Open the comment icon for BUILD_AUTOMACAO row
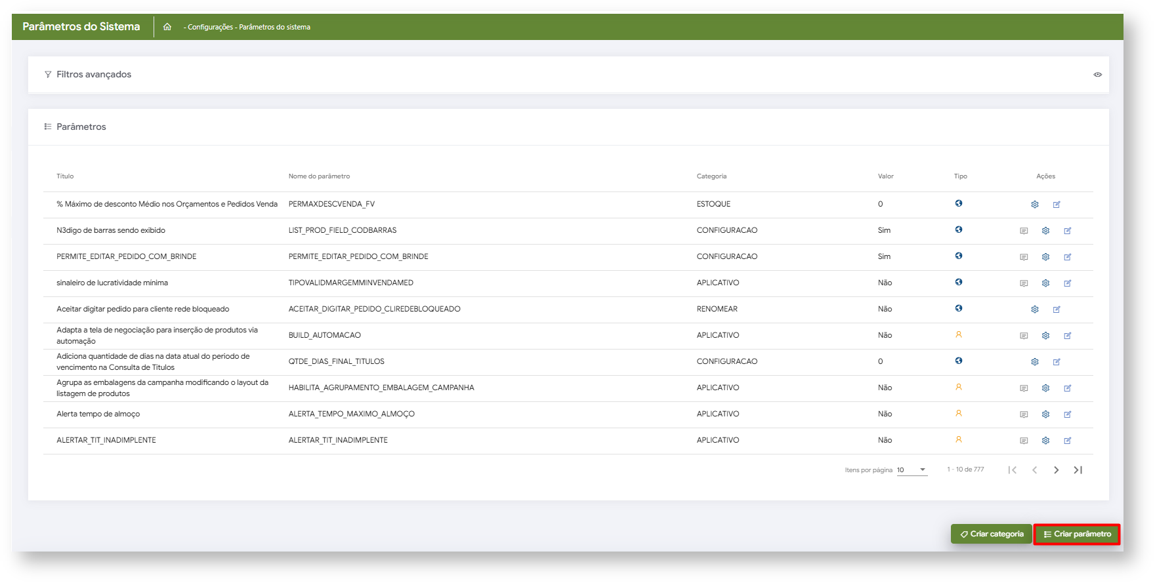Screen dimensions: 1155x583 coord(1024,336)
